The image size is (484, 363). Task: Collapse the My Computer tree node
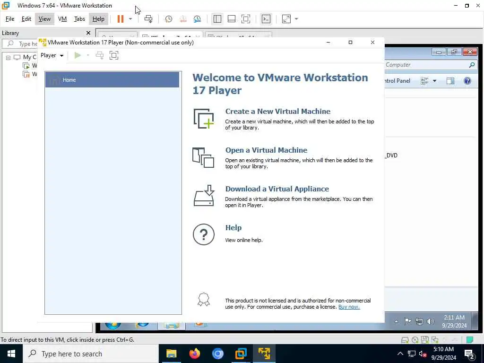click(9, 57)
